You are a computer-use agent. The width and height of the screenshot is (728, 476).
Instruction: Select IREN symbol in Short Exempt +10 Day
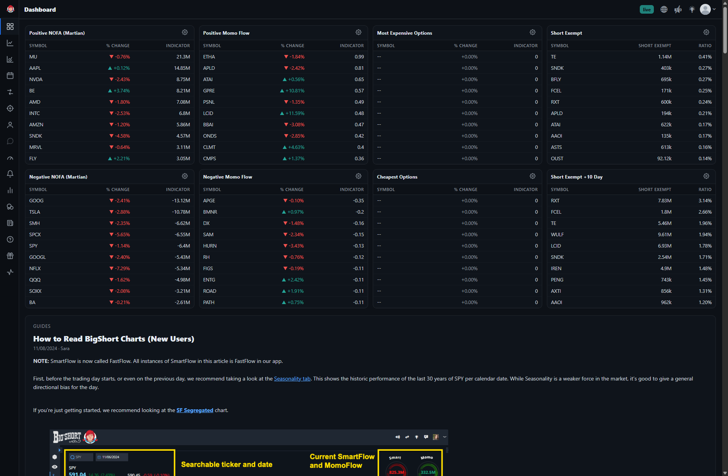pos(556,268)
